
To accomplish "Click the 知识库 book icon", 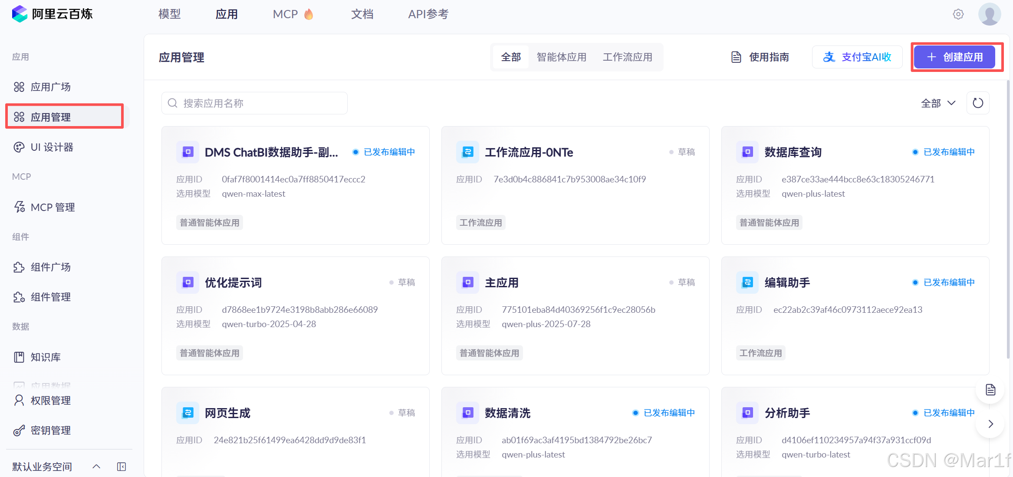I will point(19,357).
